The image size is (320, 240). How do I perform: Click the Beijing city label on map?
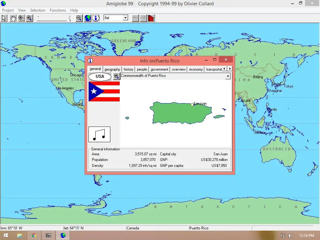pos(258,77)
